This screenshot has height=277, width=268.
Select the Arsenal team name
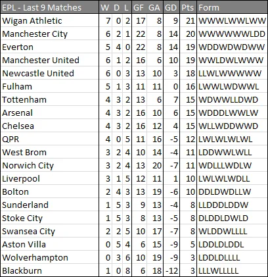click(18, 113)
